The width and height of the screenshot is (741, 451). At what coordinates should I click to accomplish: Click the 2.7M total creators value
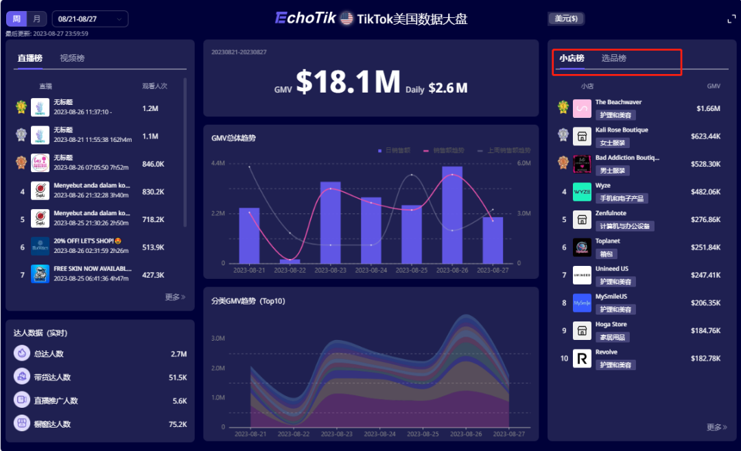click(178, 354)
